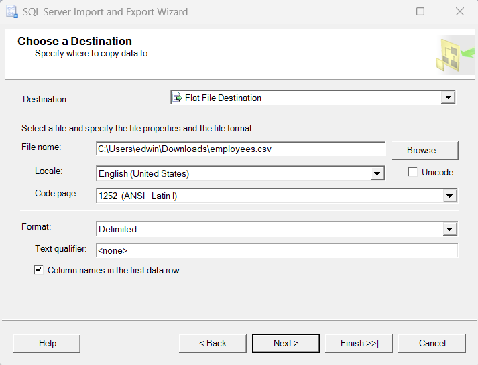Proceed with the Next > button

click(x=286, y=344)
